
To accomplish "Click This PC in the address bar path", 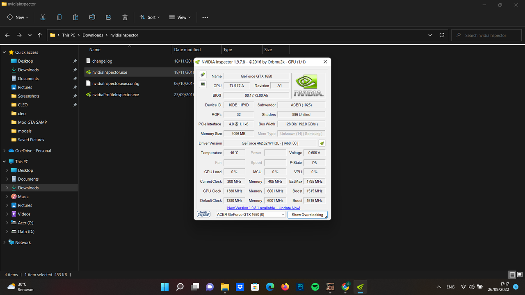I will [69, 35].
